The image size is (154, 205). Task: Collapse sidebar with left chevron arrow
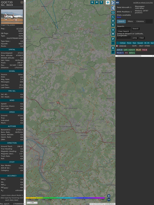click(x=113, y=8)
